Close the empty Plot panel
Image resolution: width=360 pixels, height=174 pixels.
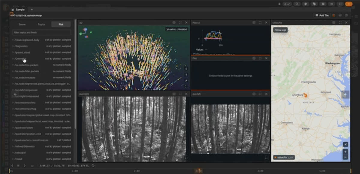[266, 58]
